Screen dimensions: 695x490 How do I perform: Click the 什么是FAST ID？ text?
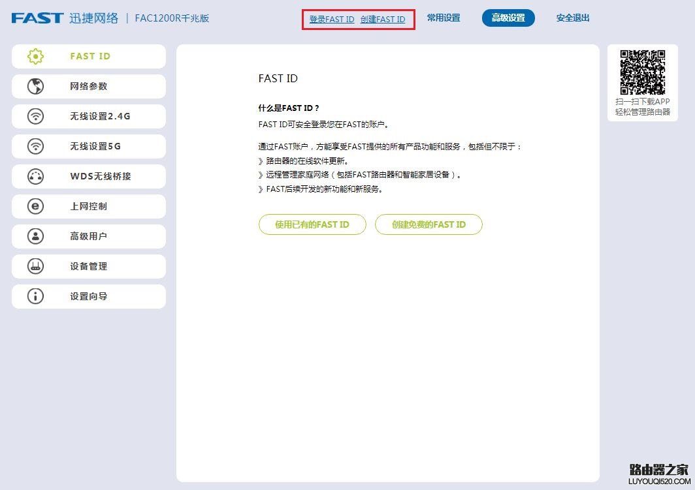[x=289, y=108]
